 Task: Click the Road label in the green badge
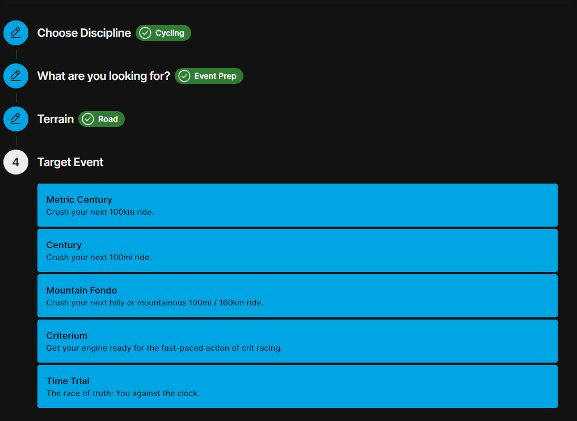point(108,119)
